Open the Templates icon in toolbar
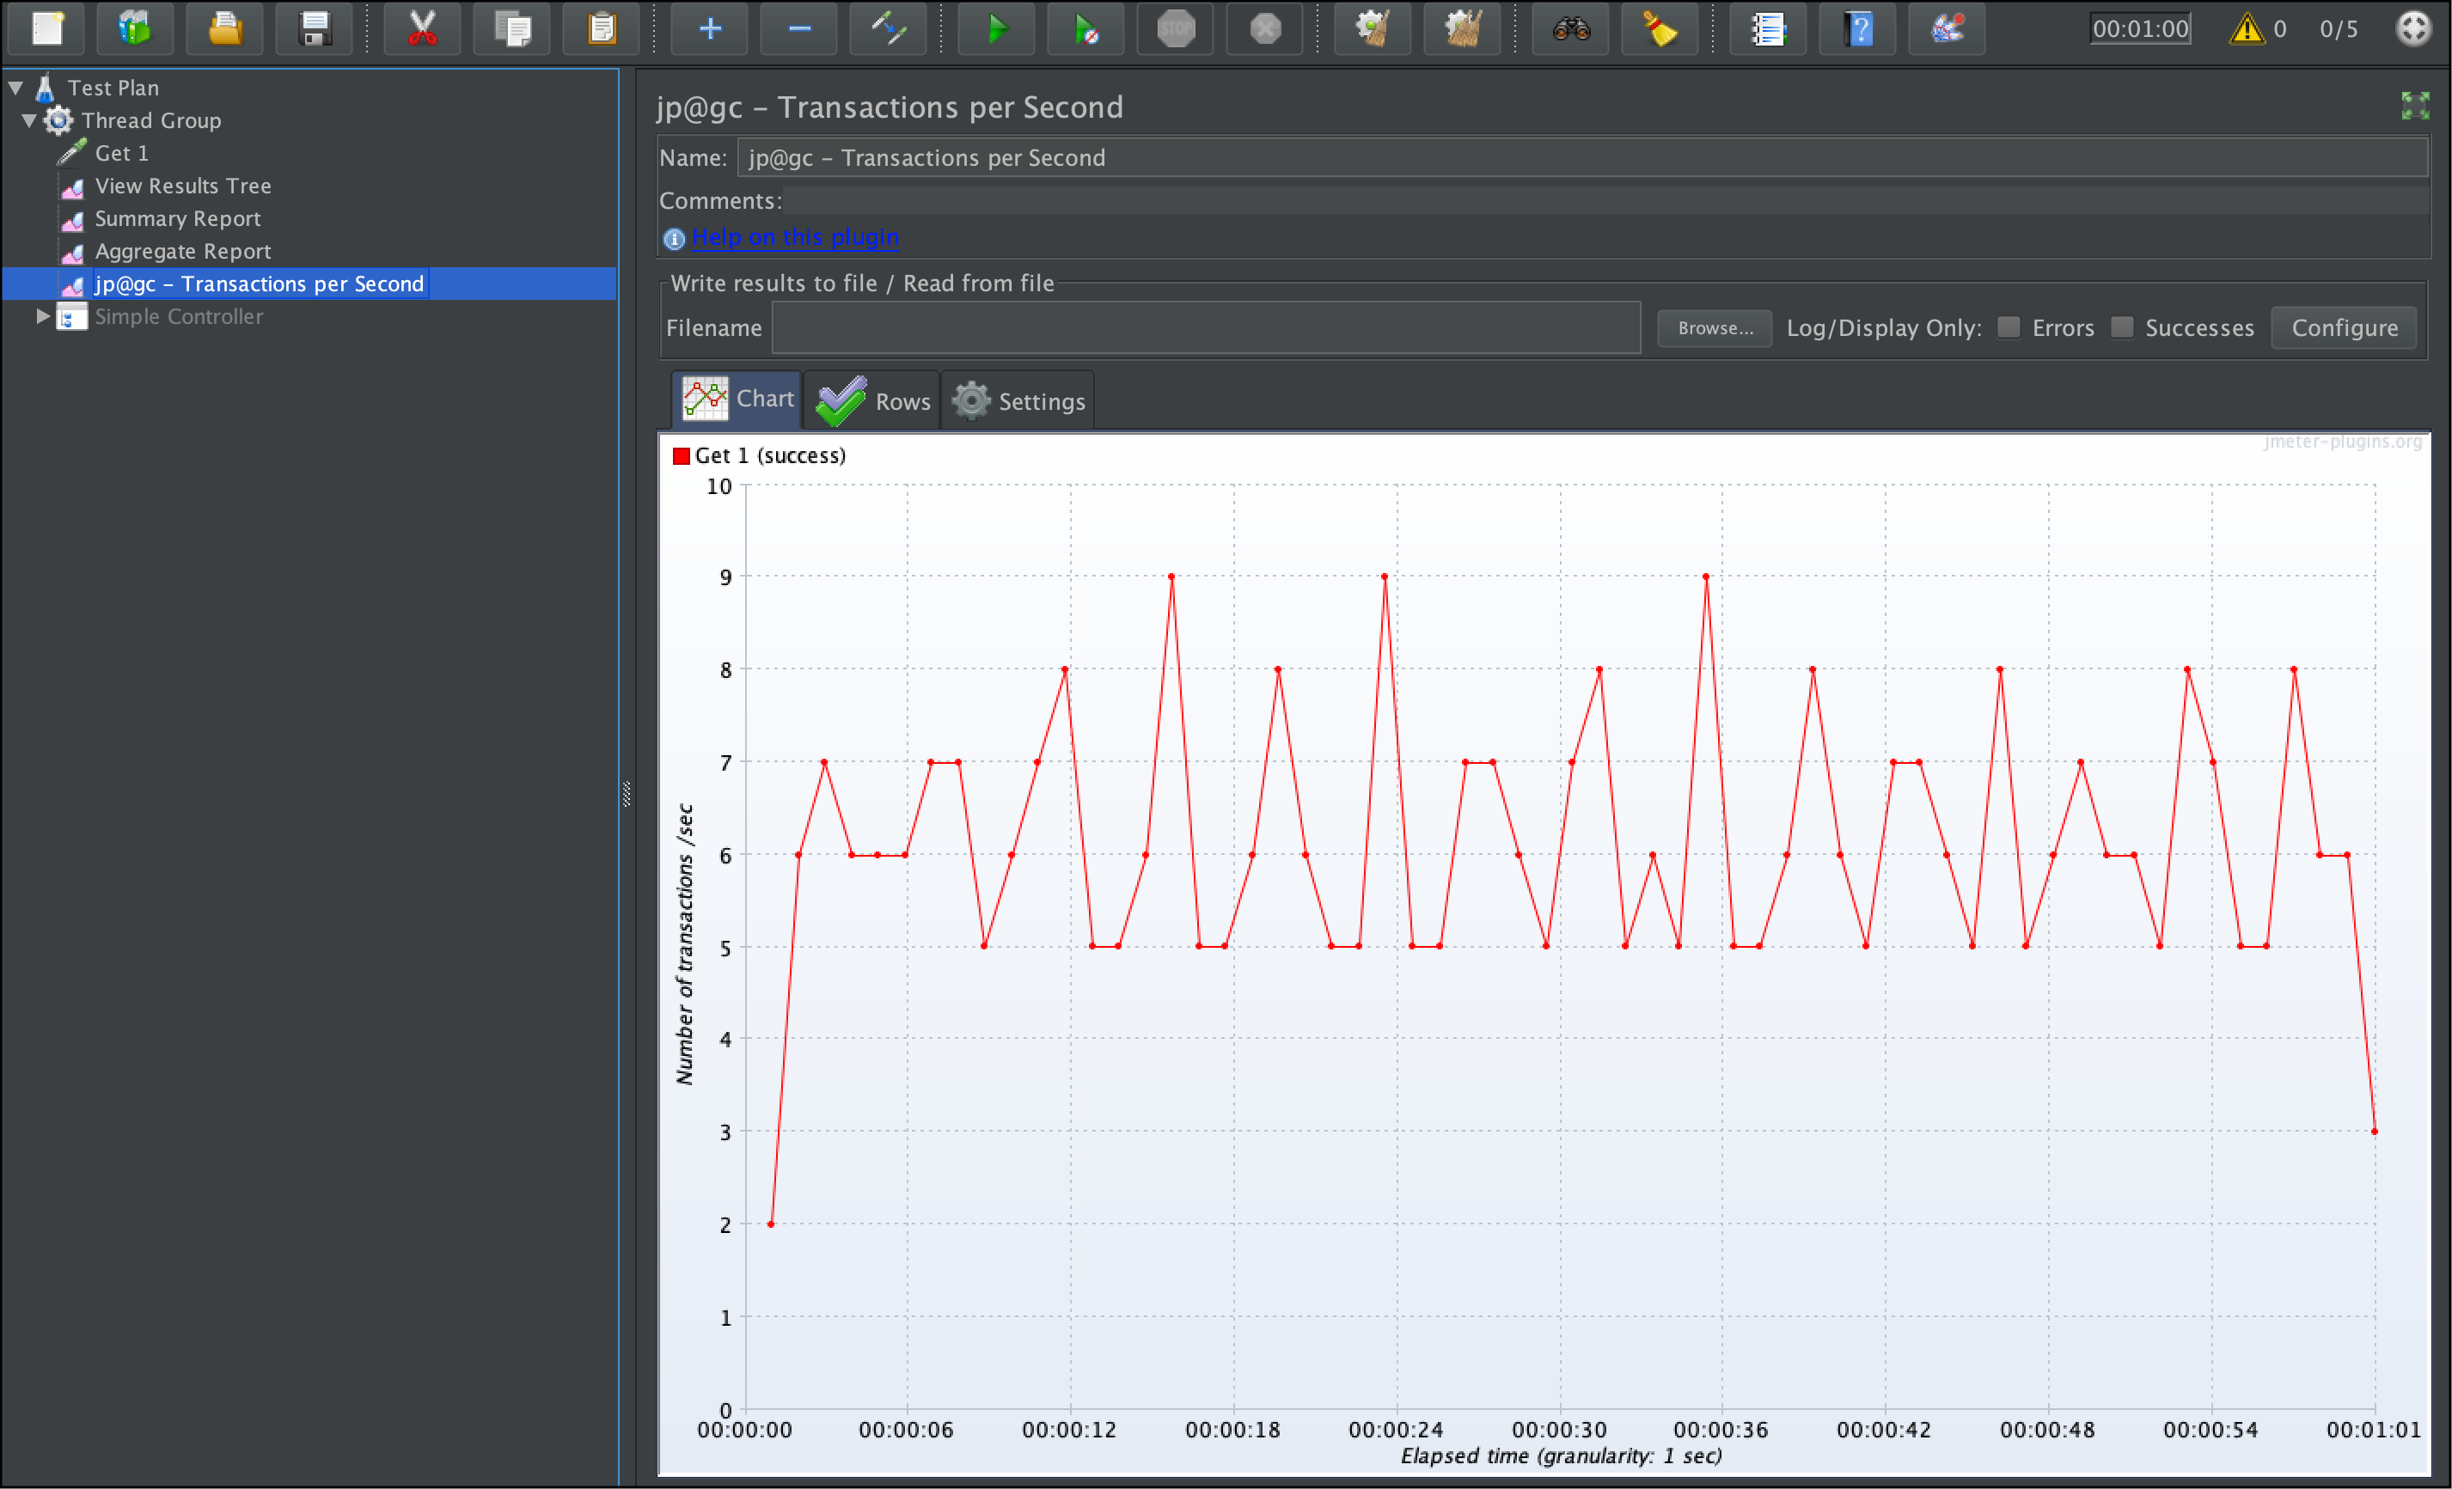 135,29
